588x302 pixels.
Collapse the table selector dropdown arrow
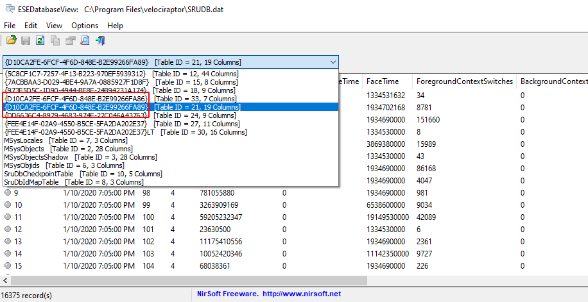click(x=332, y=62)
